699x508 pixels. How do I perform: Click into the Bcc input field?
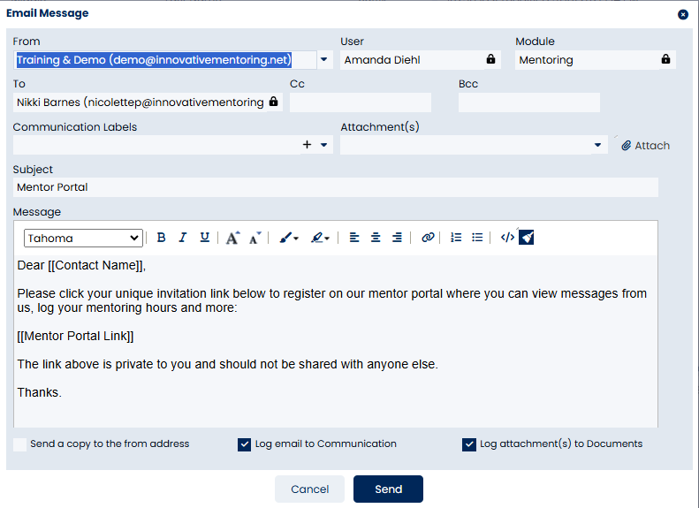(529, 102)
